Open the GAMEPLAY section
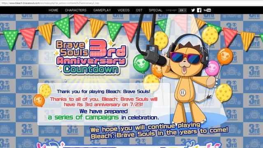The width and height of the screenshot is (263, 148). click(x=102, y=10)
